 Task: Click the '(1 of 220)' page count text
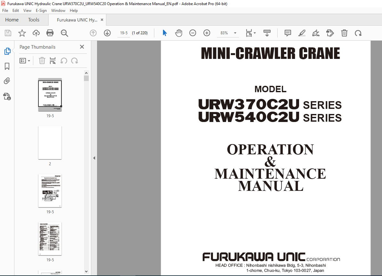tap(140, 33)
